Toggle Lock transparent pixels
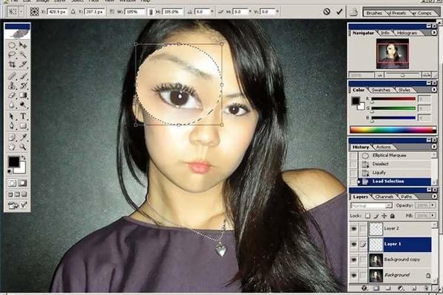 (x=367, y=216)
